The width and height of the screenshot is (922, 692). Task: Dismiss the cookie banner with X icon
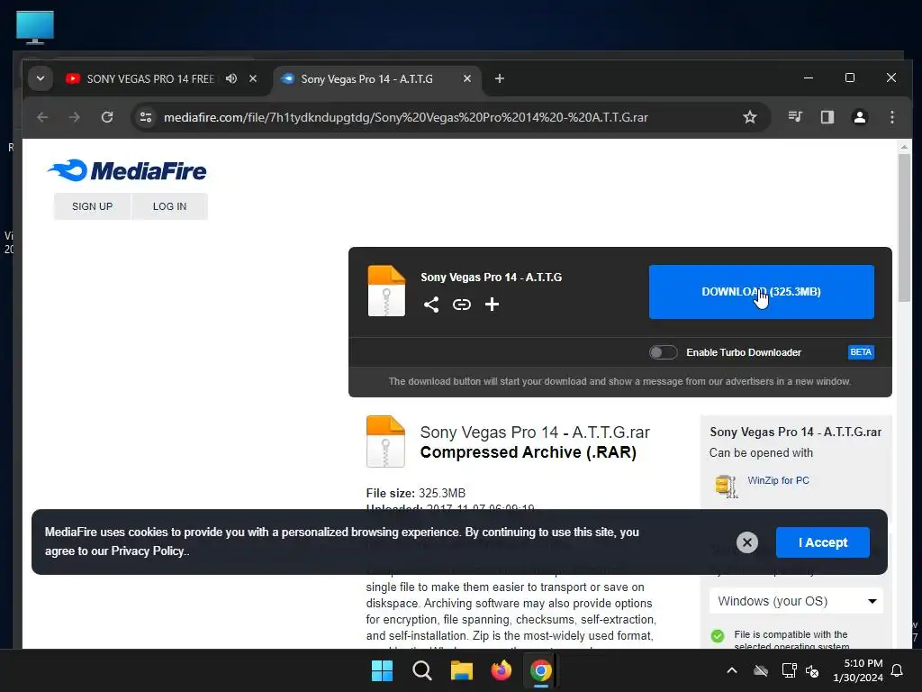pyautogui.click(x=747, y=542)
